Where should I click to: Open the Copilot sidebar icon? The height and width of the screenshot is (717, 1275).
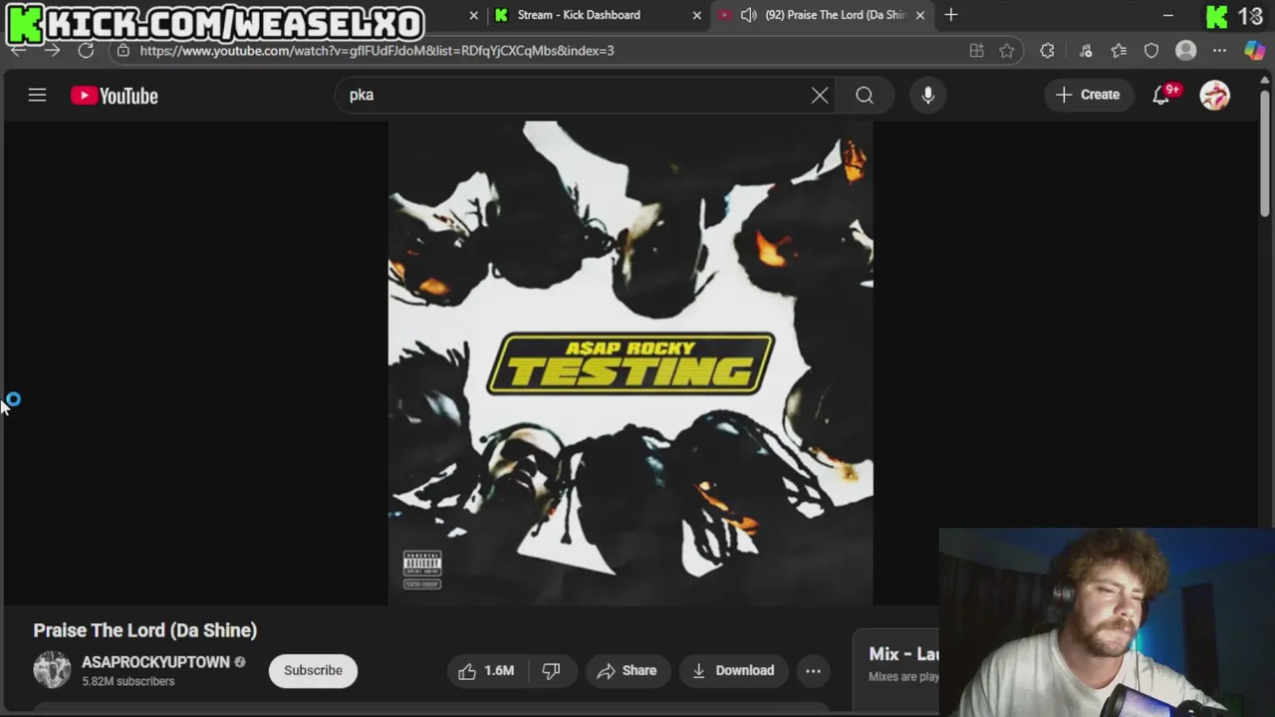1254,51
